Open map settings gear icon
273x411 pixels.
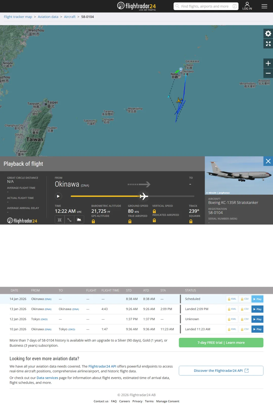click(x=268, y=33)
